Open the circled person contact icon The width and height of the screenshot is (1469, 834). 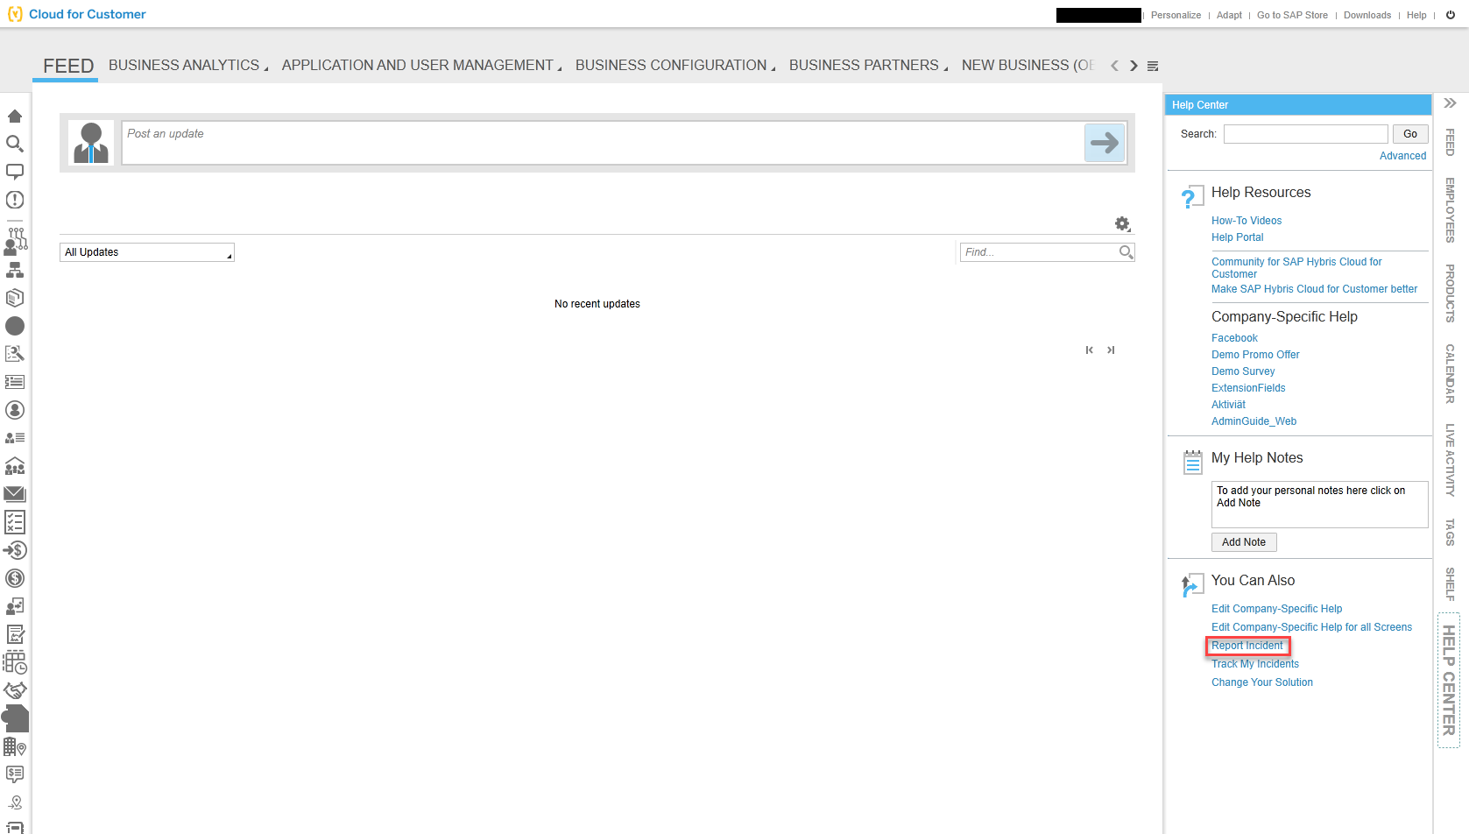click(x=15, y=410)
